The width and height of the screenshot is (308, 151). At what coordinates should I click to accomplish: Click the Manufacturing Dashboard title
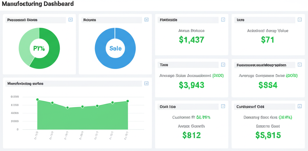(x=38, y=4)
